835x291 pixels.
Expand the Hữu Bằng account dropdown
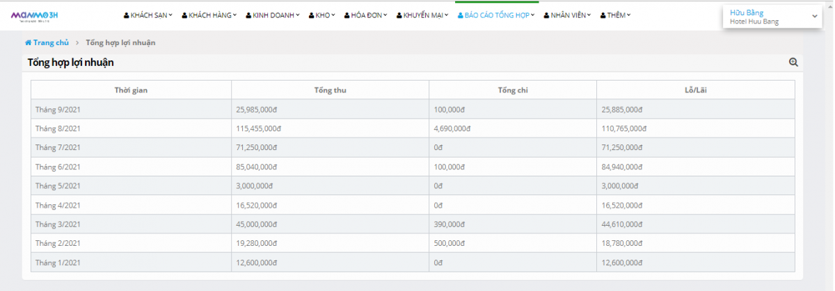coord(815,16)
